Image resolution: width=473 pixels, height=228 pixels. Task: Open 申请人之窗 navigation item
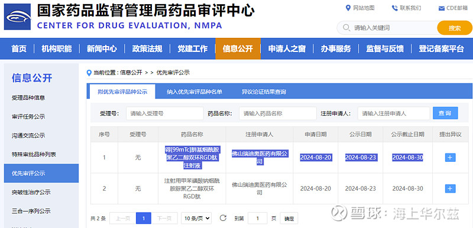tap(287, 48)
